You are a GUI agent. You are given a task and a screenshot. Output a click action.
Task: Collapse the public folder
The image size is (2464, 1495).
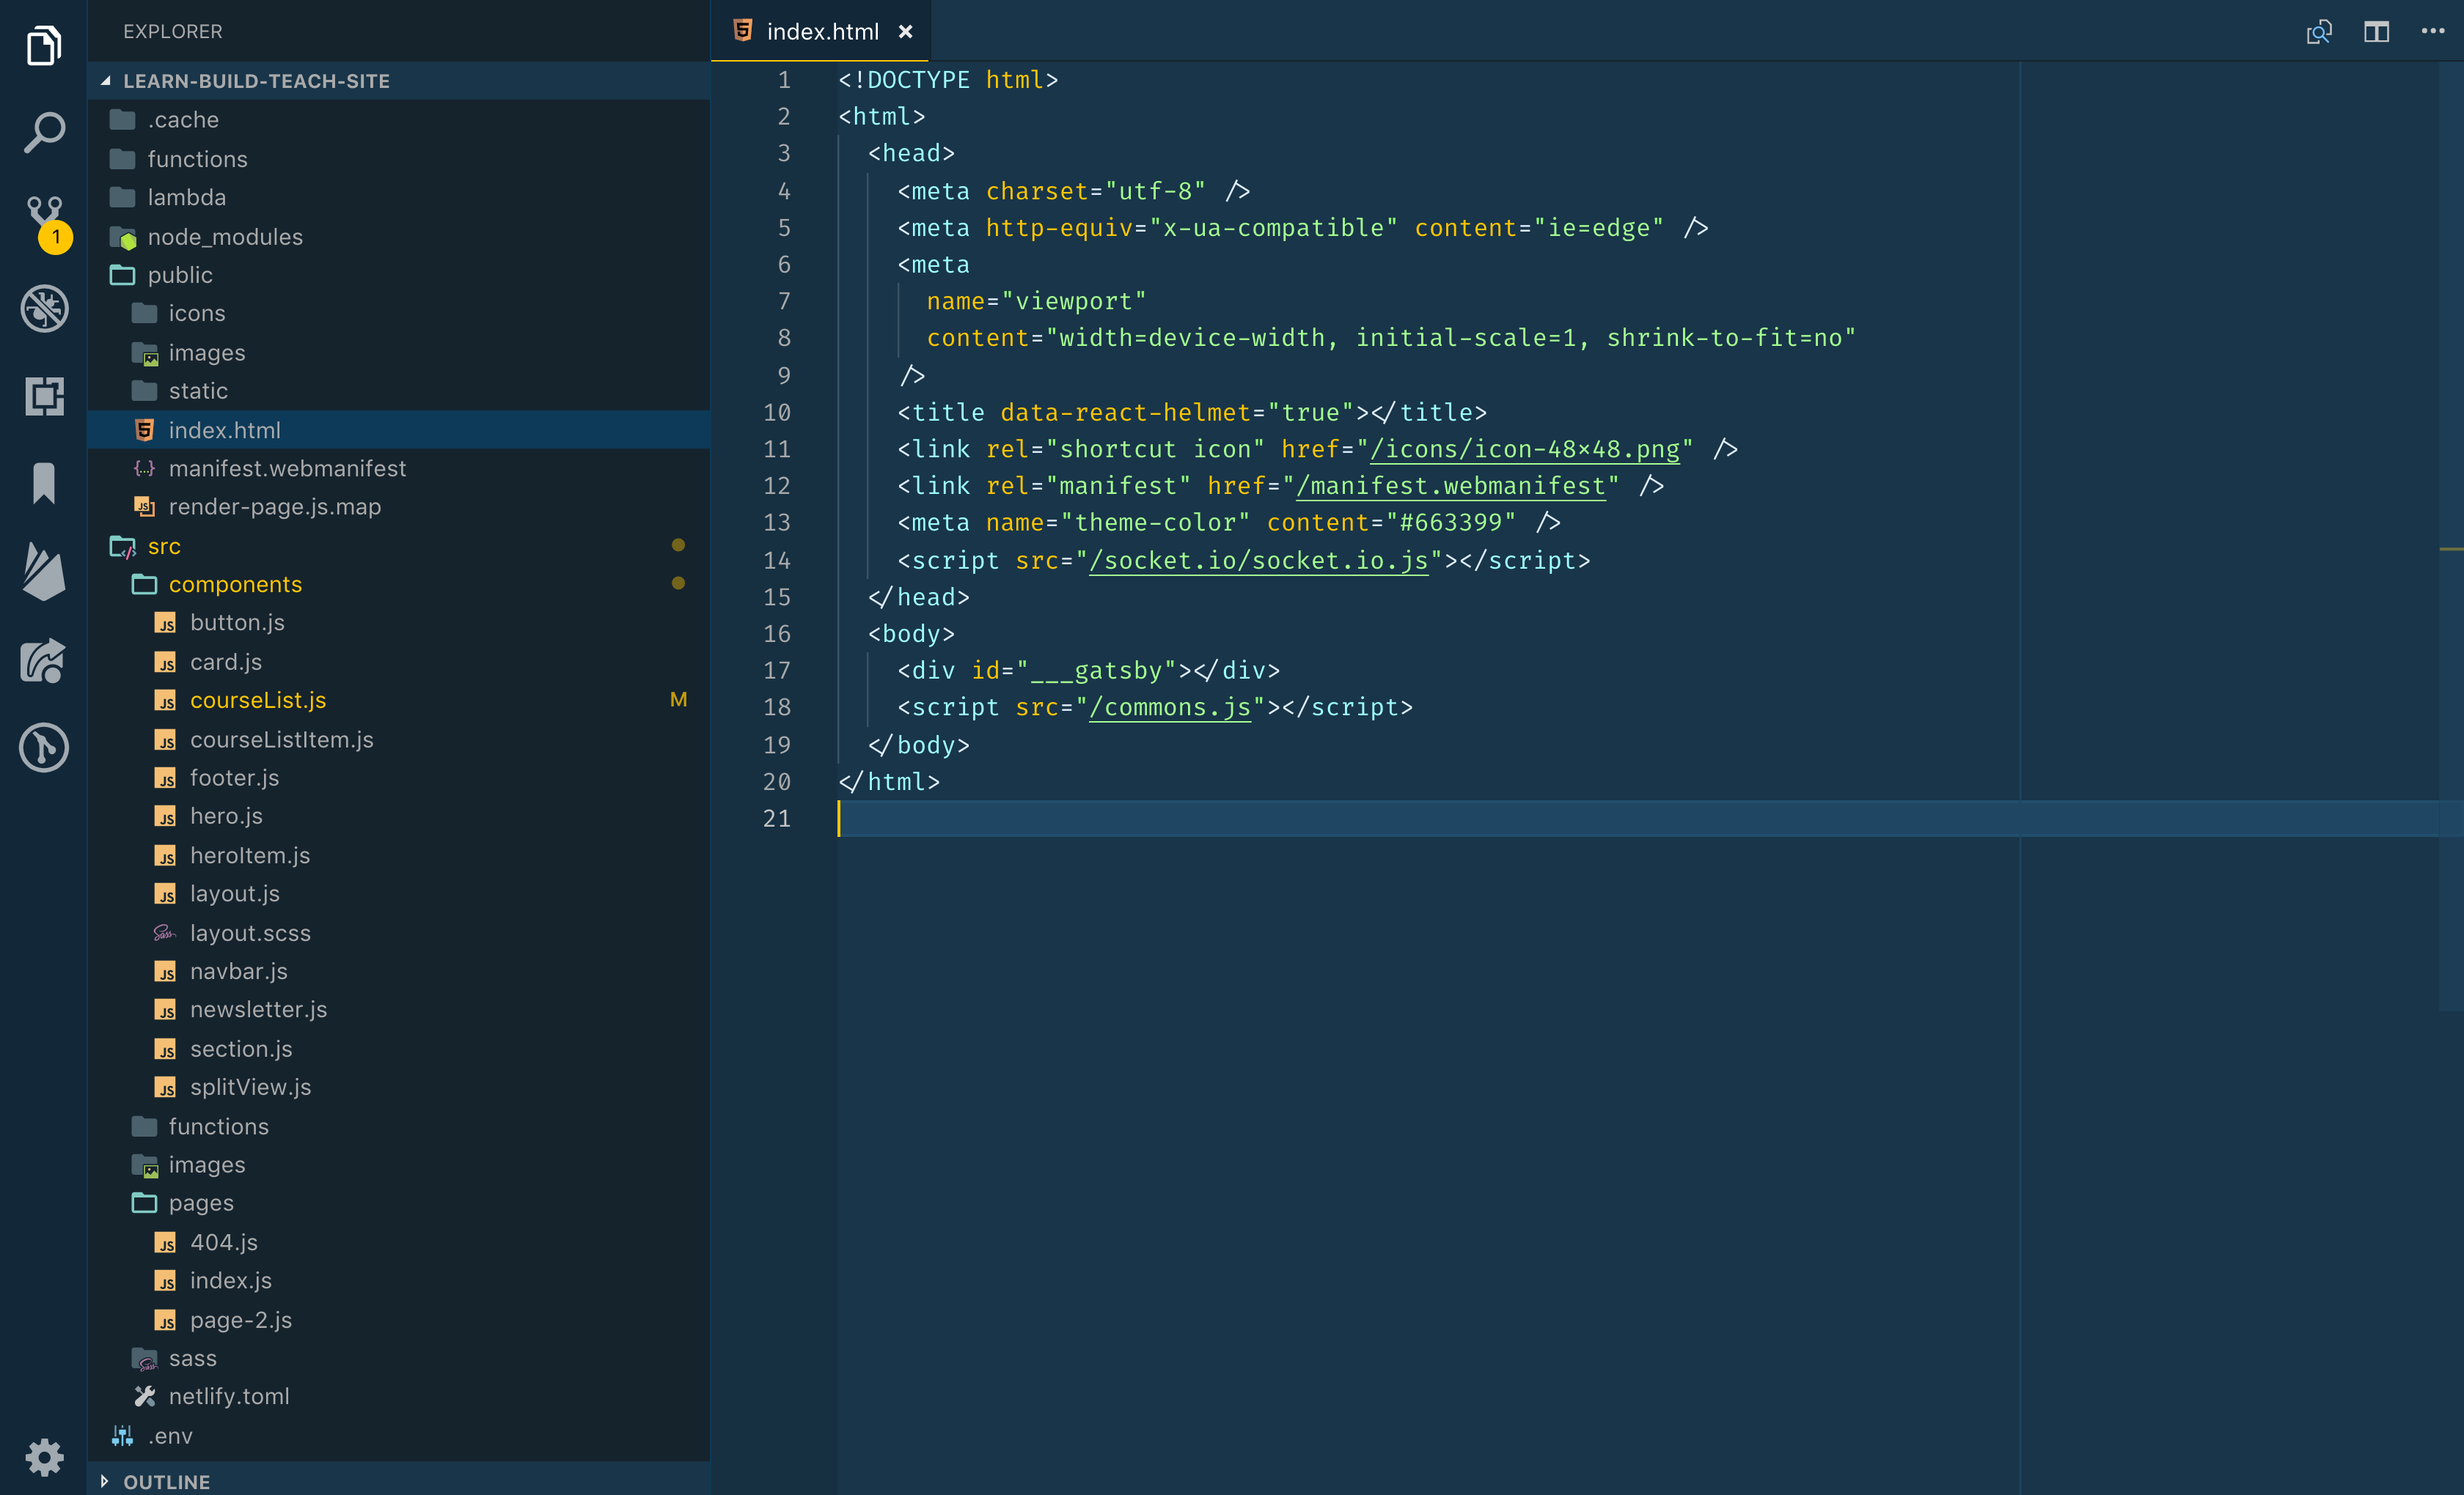399,275
